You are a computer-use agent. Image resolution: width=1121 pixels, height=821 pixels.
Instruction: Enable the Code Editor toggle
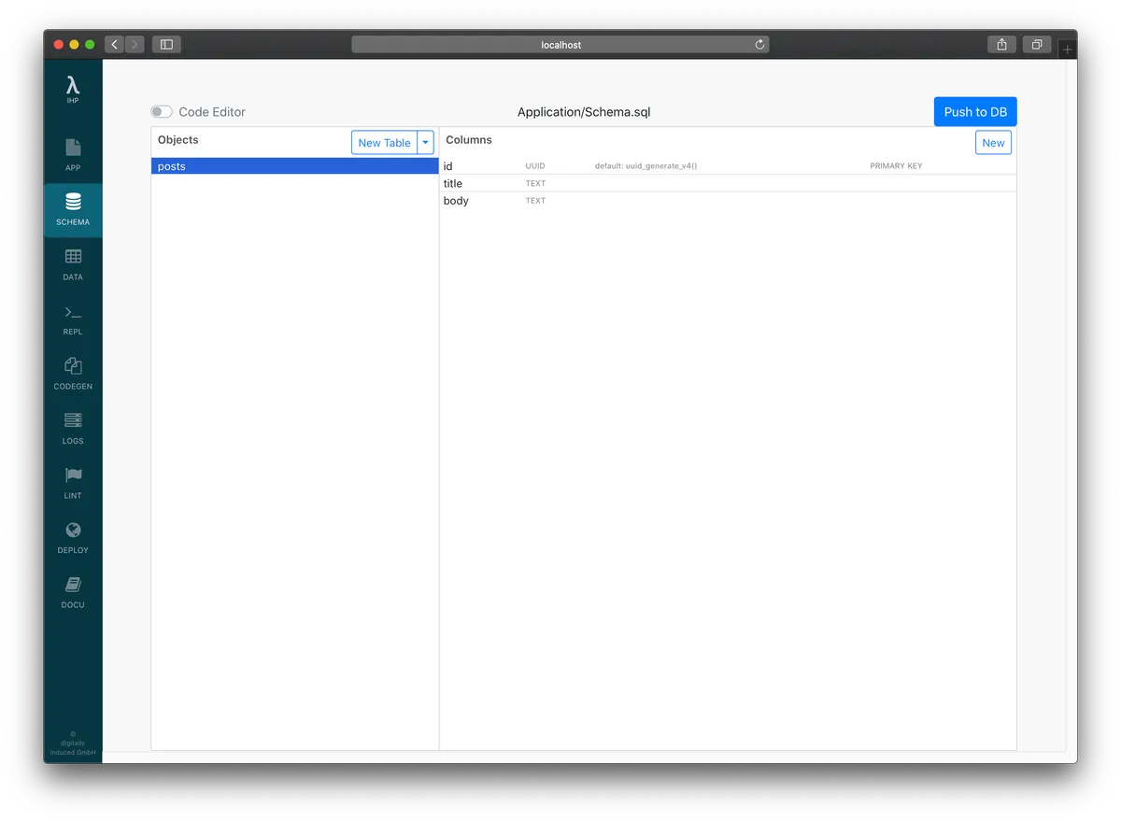pyautogui.click(x=161, y=111)
